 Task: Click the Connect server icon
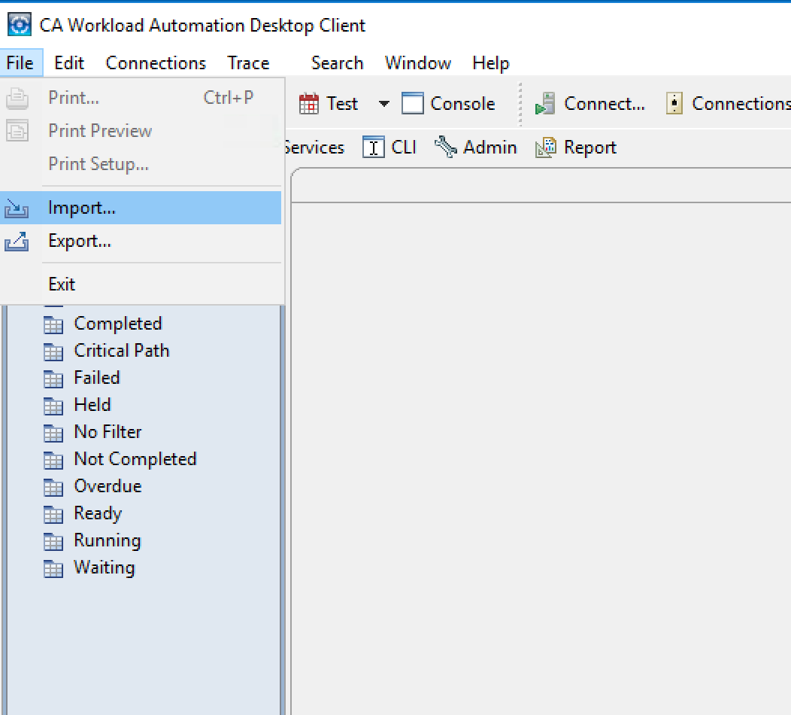point(545,104)
